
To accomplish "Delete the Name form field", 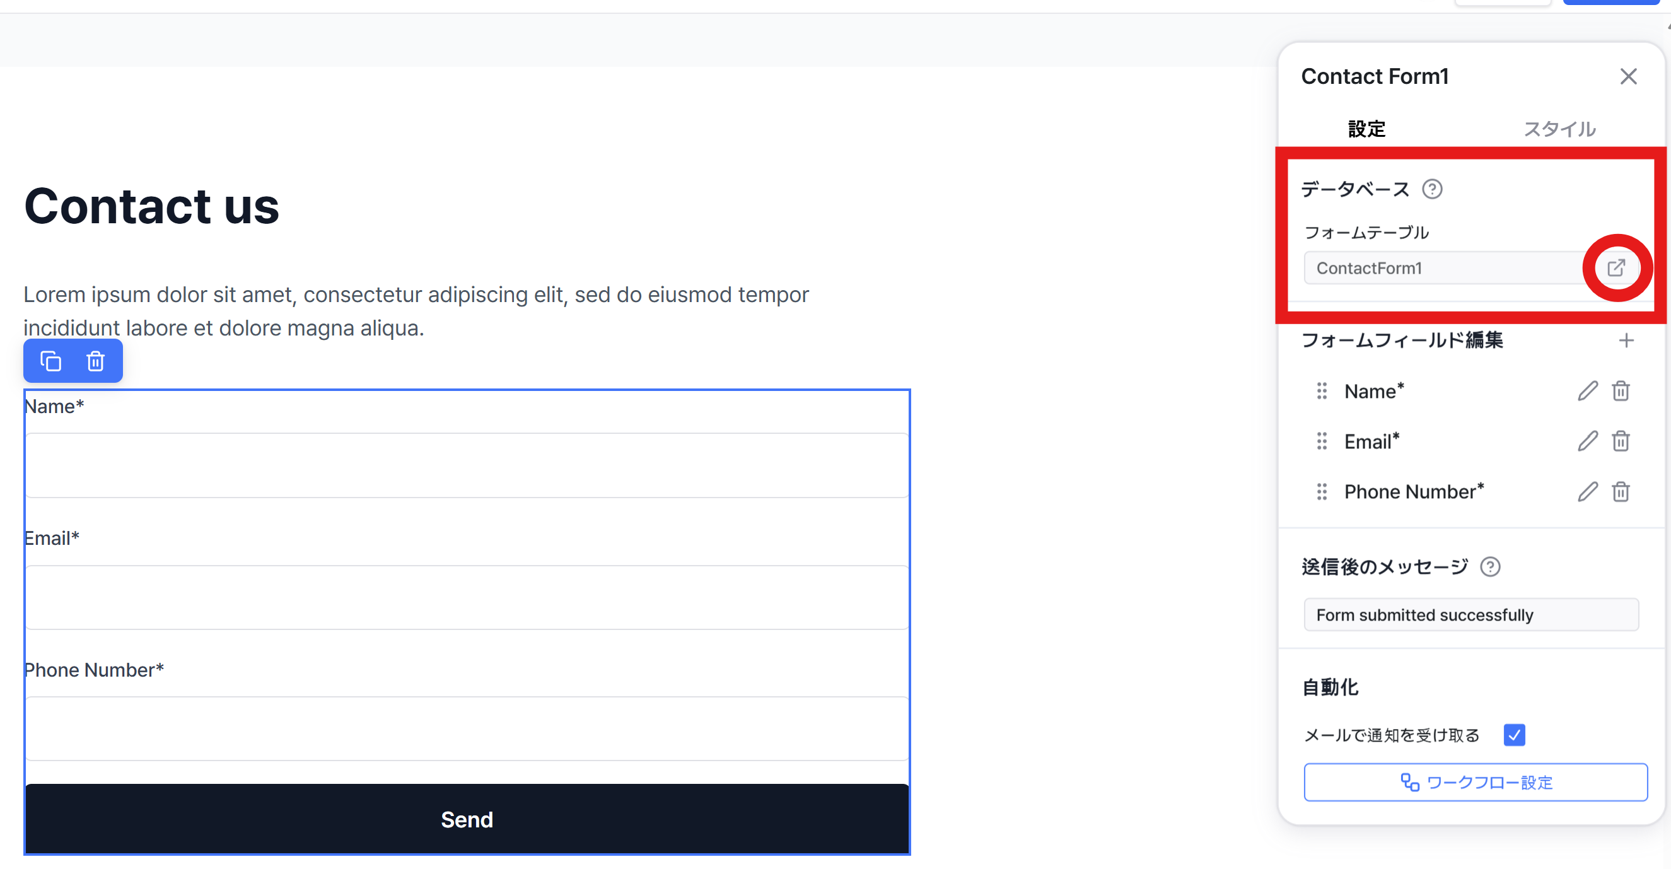I will pyautogui.click(x=1621, y=390).
